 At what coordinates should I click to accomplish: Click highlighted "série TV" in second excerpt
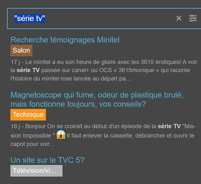click(169, 126)
